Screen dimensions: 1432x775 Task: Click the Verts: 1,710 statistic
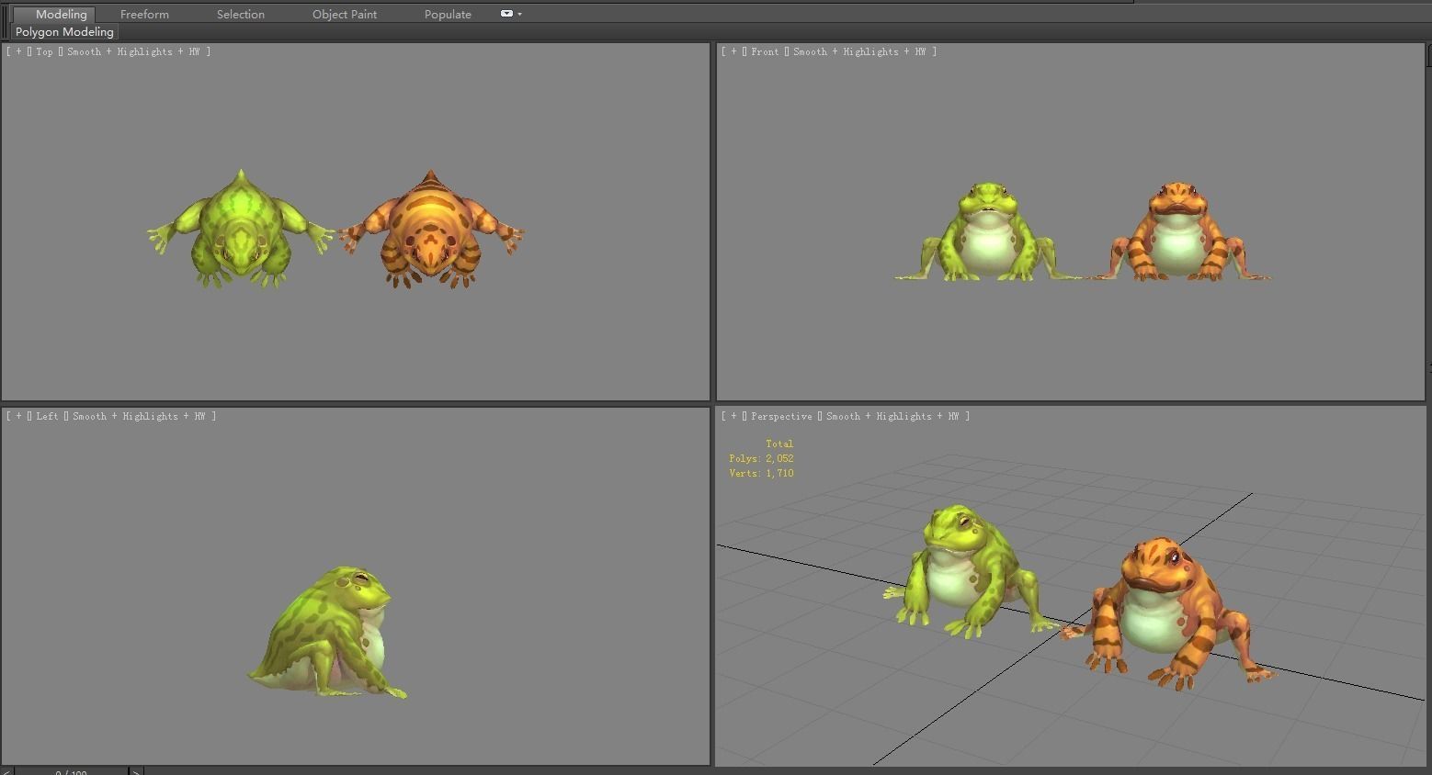pyautogui.click(x=761, y=473)
